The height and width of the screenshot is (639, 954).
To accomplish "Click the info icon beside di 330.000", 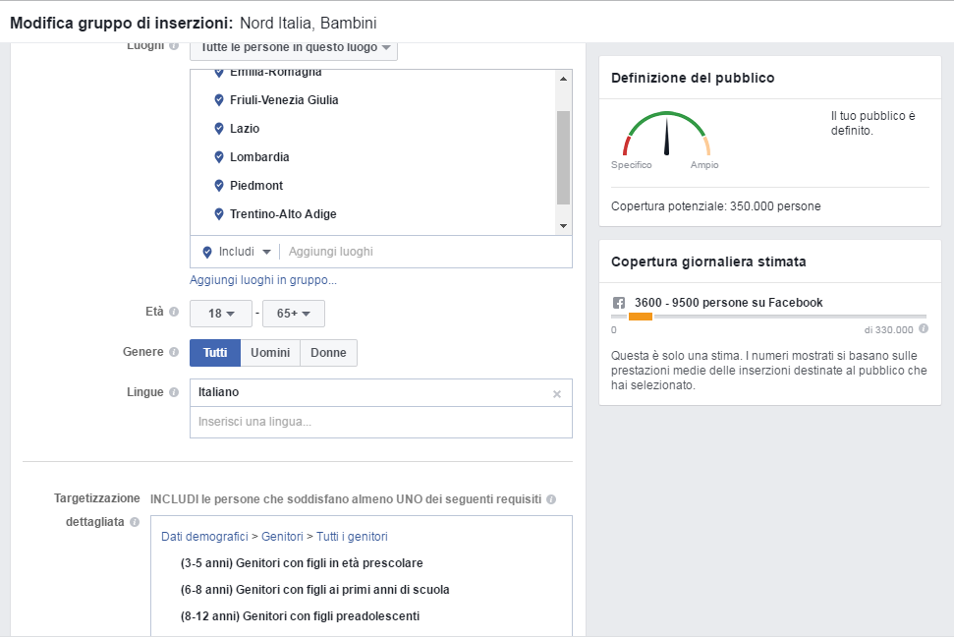I will tap(924, 328).
